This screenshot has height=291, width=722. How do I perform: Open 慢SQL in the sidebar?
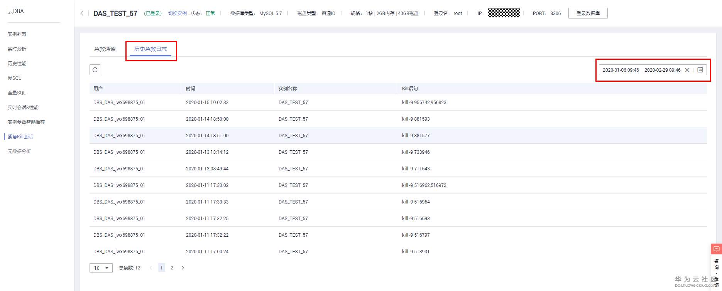click(x=14, y=78)
